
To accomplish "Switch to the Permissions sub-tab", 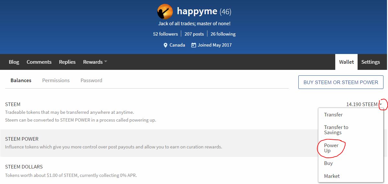I will [56, 81].
